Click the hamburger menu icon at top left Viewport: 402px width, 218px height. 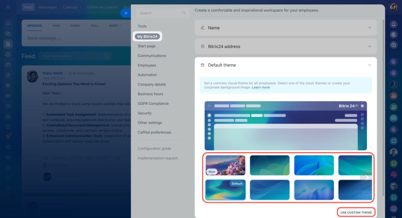pyautogui.click(x=8, y=7)
